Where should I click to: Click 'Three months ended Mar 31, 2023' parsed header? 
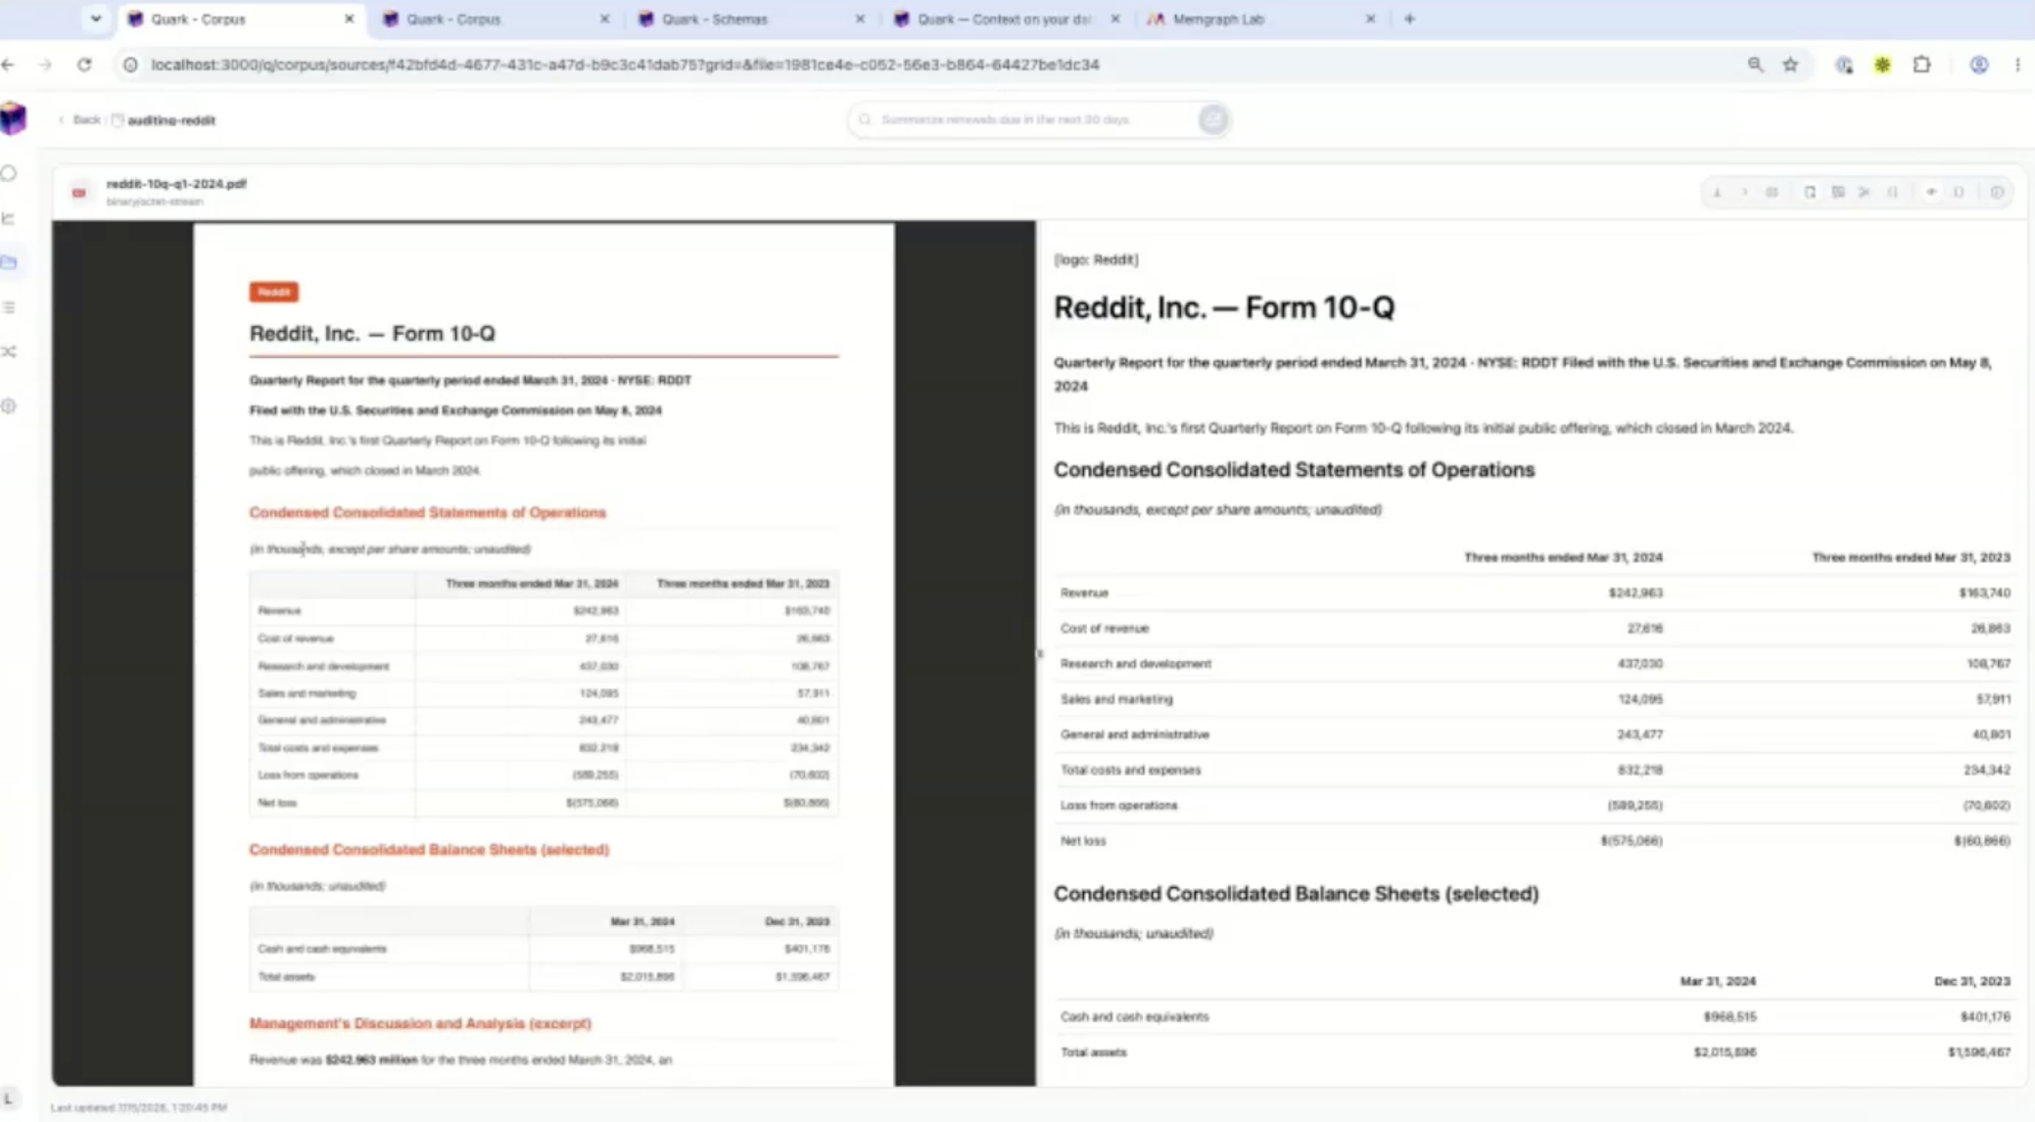1911,557
